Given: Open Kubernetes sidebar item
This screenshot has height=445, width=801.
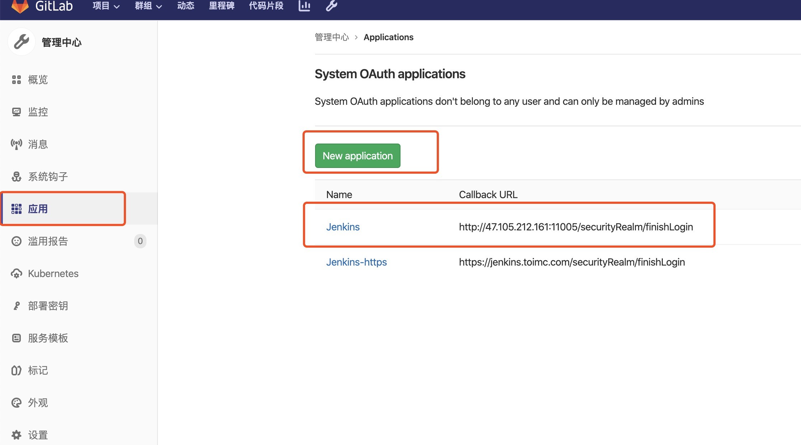Looking at the screenshot, I should click(x=53, y=273).
